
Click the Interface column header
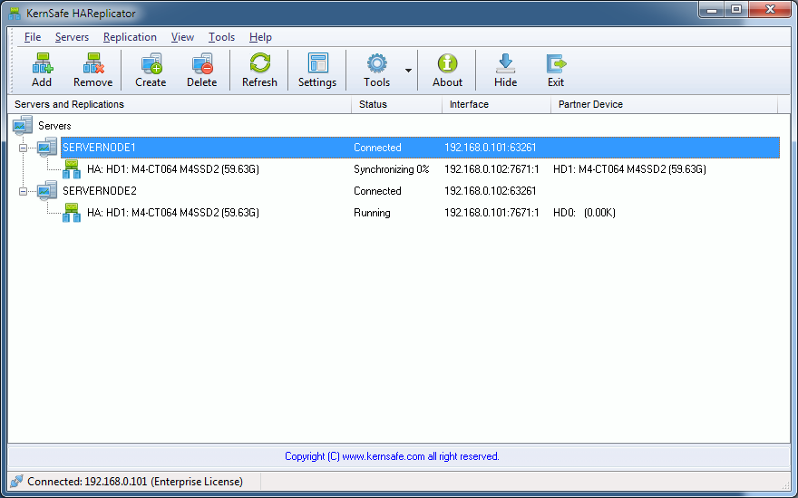pyautogui.click(x=497, y=104)
